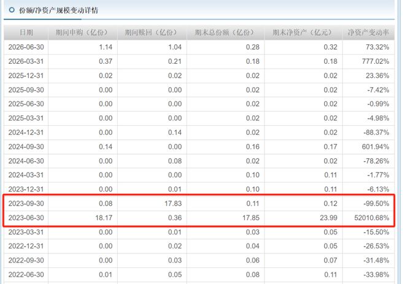Click the 52010.68% net asset change value

point(372,218)
